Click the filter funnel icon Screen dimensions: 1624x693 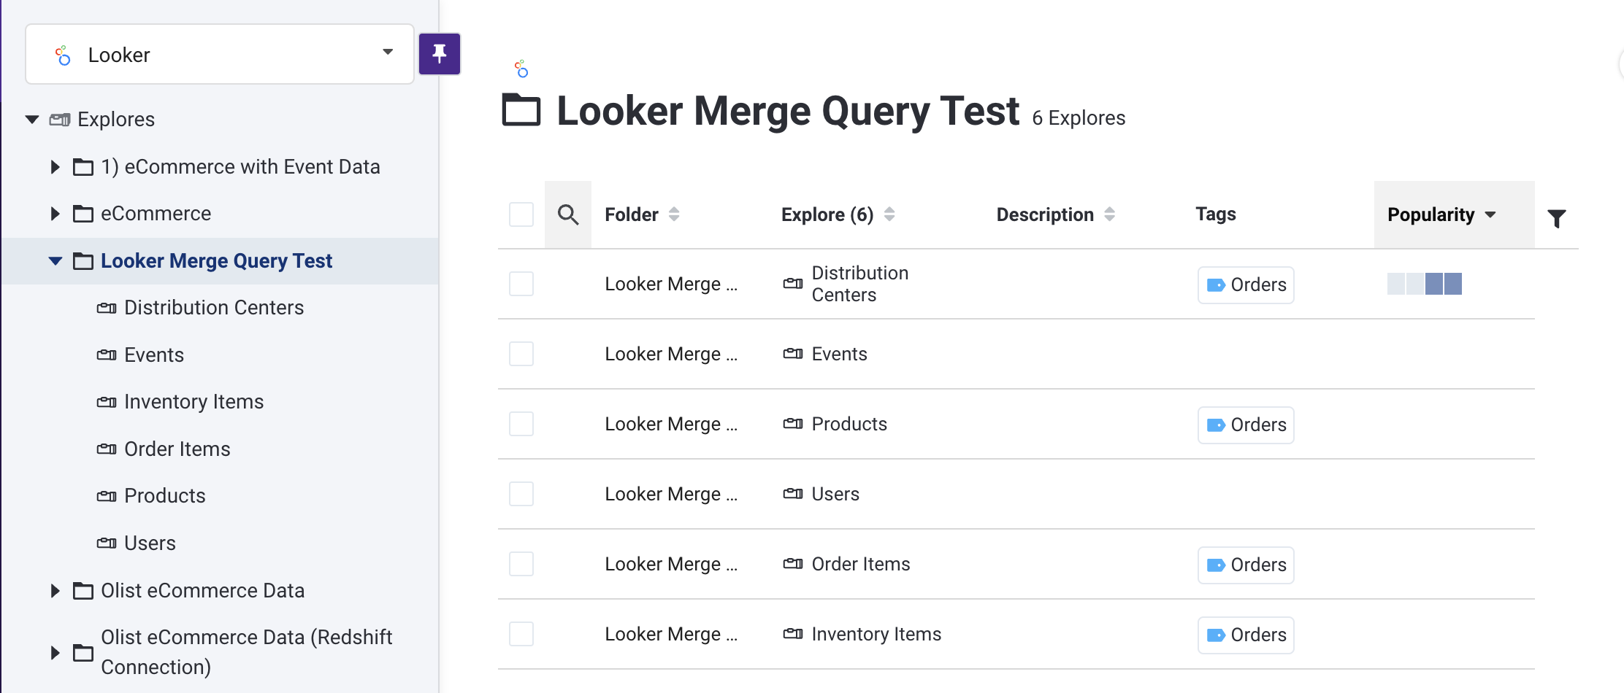pos(1556,218)
